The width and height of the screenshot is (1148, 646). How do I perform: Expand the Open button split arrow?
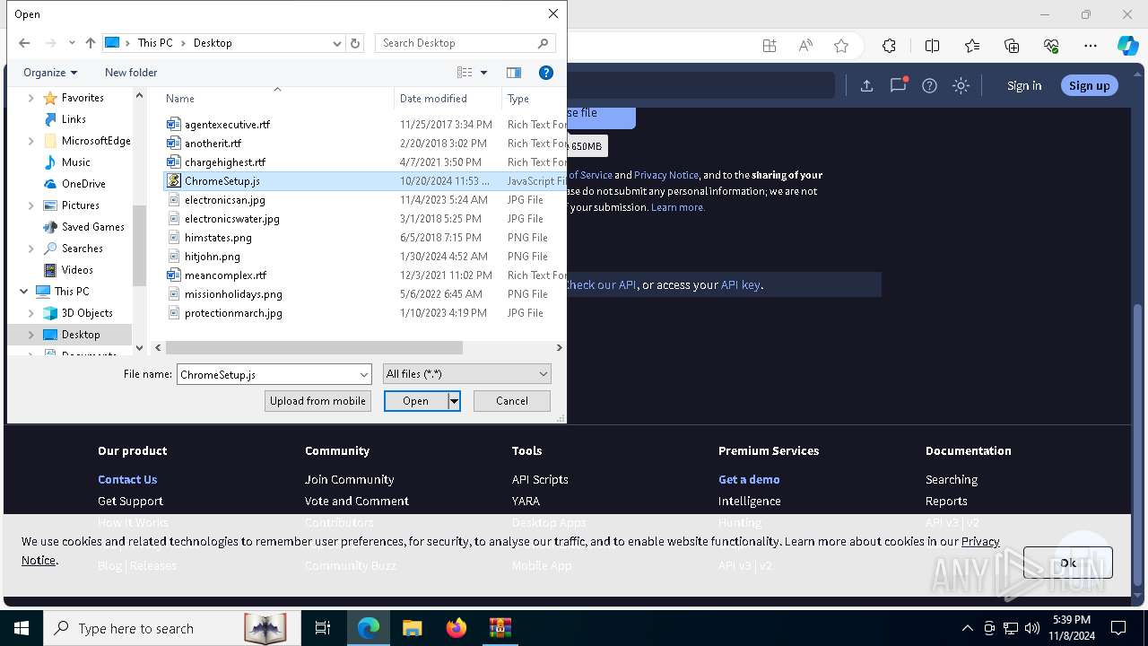[455, 401]
